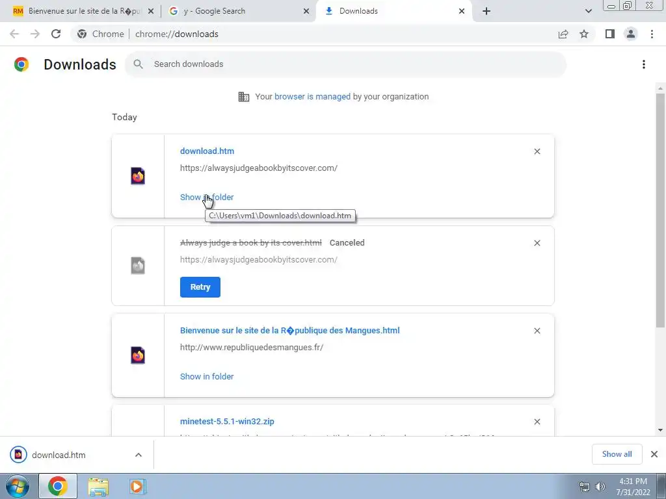Click the organization building icon beside managed notice
This screenshot has height=499, width=666.
tap(244, 97)
